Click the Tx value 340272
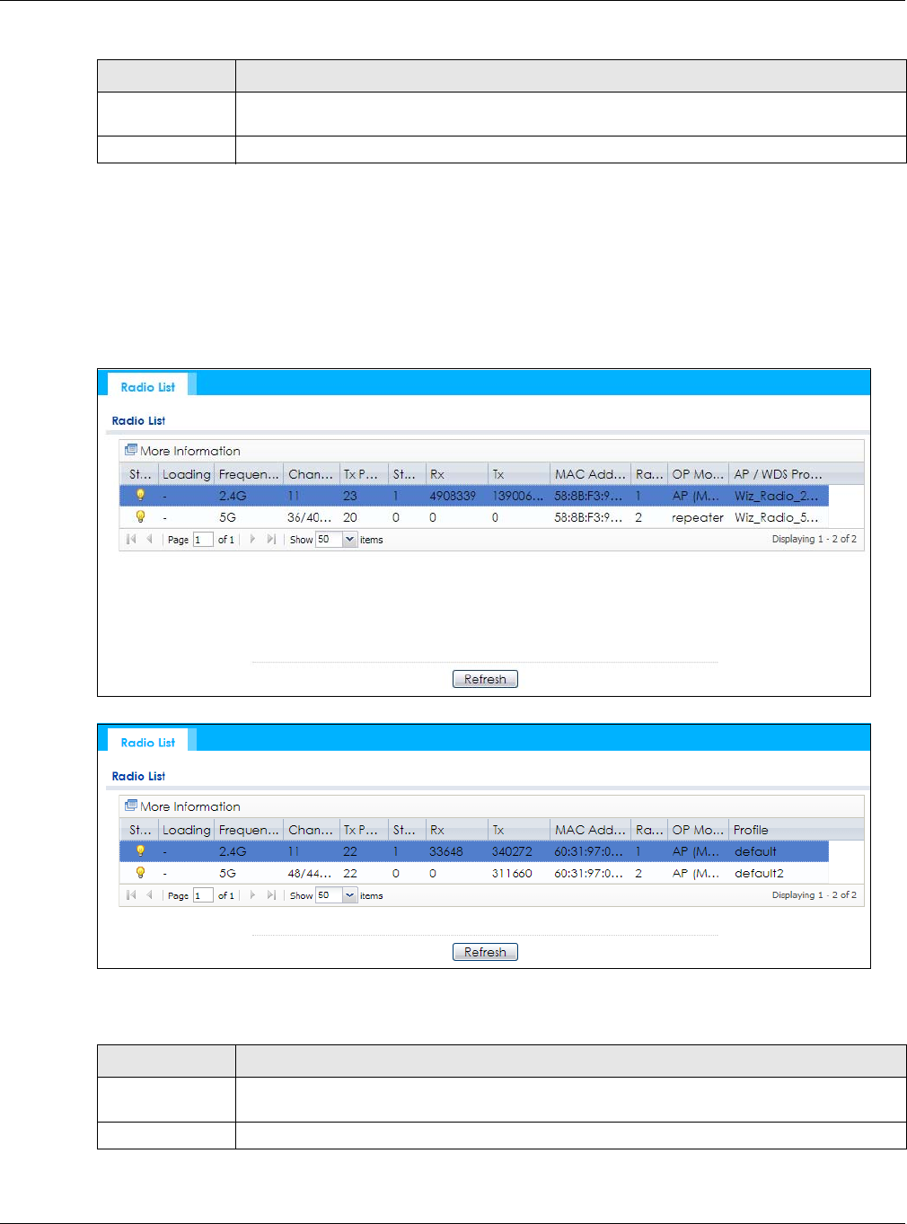 512,851
